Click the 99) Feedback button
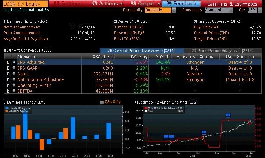The width and height of the screenshot is (265, 158). coord(181,4)
